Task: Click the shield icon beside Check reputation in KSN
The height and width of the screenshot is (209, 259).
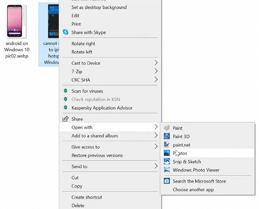Action: tap(65, 99)
